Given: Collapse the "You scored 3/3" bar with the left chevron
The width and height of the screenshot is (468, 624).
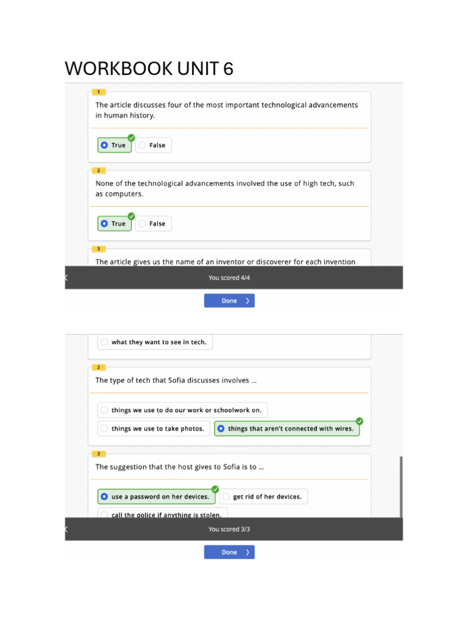Looking at the screenshot, I should 66,530.
